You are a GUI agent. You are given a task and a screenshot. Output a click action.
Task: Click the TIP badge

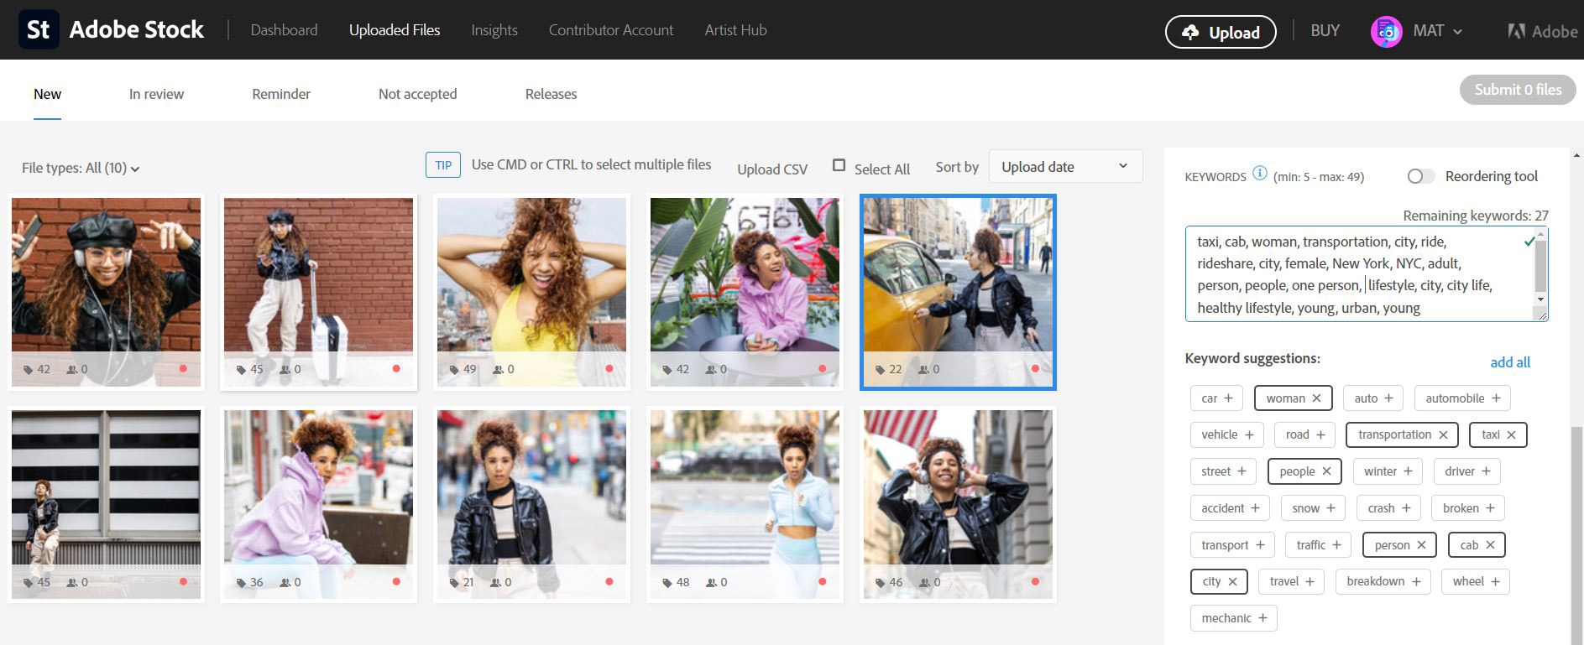pyautogui.click(x=443, y=165)
